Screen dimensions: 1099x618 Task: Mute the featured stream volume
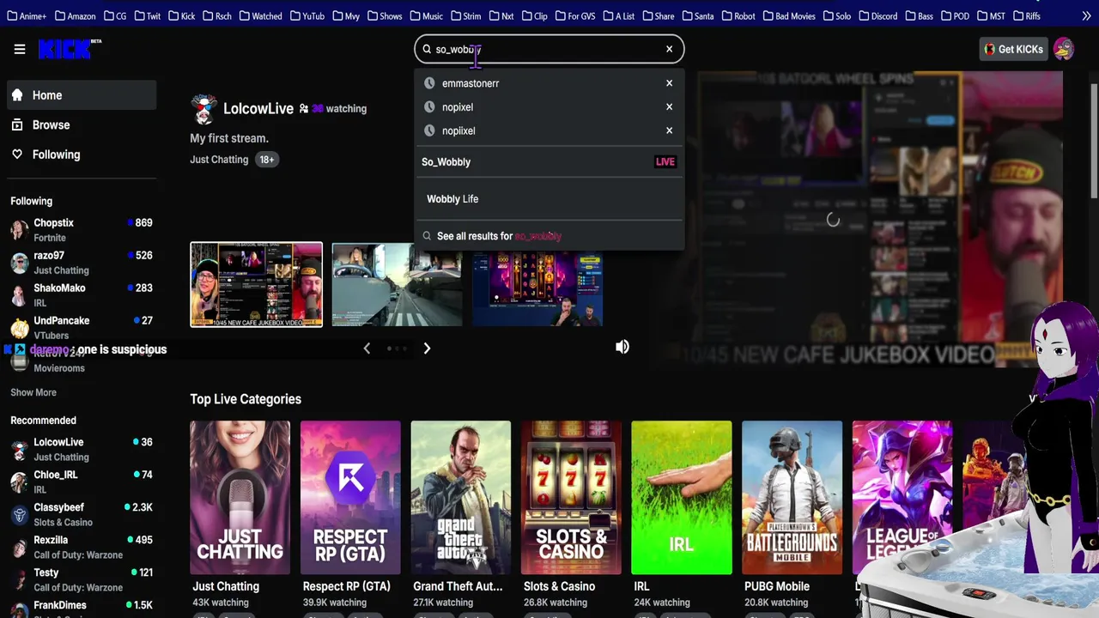[x=622, y=347]
